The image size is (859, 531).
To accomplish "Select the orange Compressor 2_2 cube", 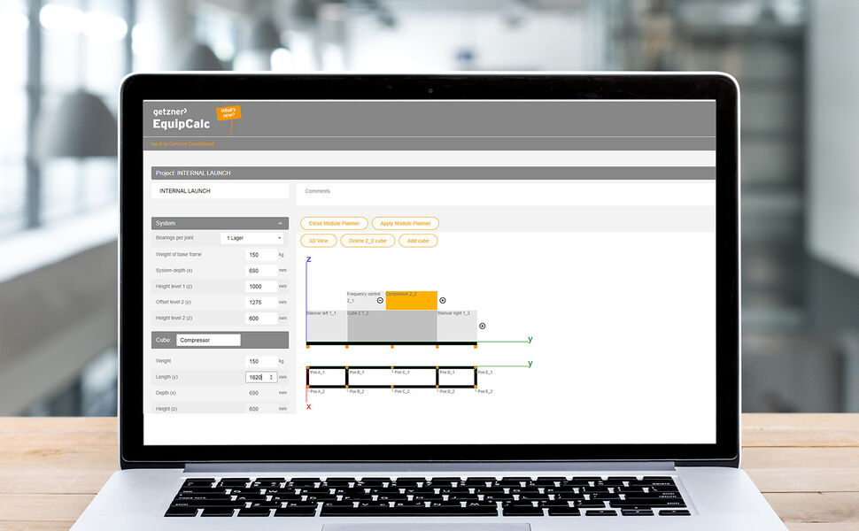I will pos(411,301).
